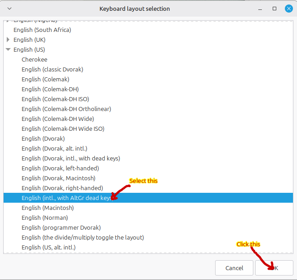Image resolution: width=297 pixels, height=280 pixels.
Task: Pick English (Colemak-DH Ortholinear) layout
Action: (66, 109)
